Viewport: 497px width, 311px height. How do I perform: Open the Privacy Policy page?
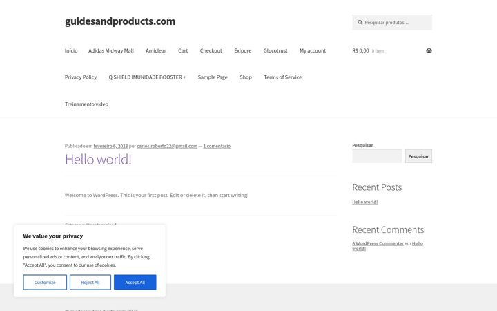pyautogui.click(x=81, y=77)
